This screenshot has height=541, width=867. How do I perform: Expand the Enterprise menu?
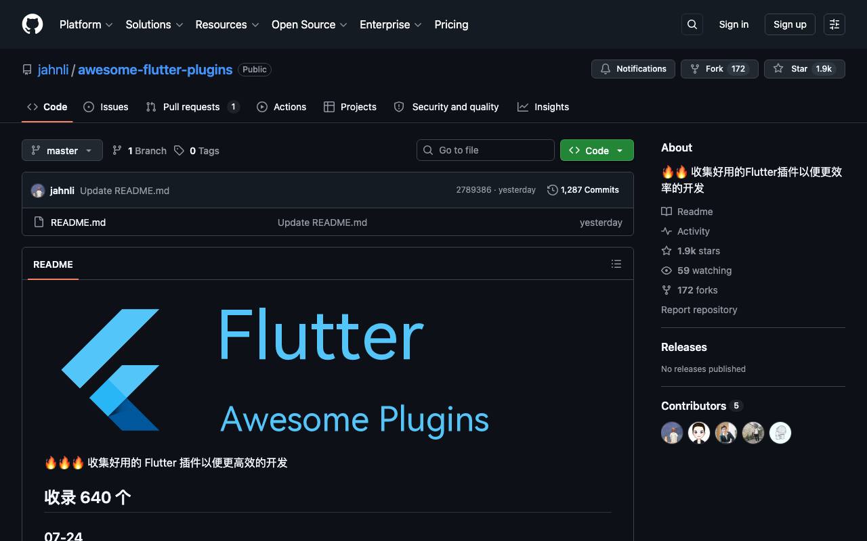tap(391, 24)
